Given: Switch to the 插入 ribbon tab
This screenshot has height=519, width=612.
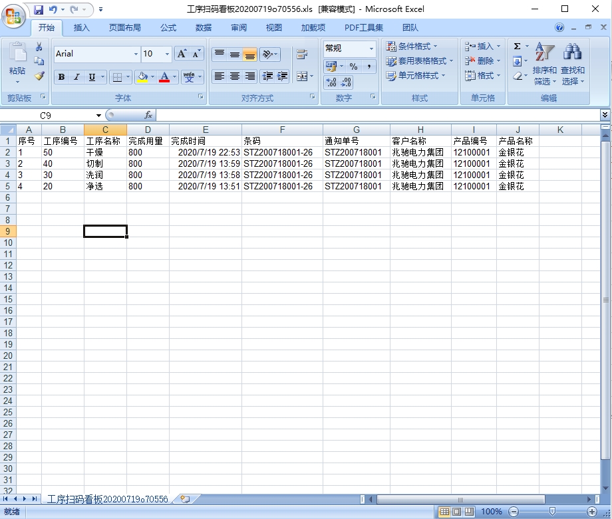Looking at the screenshot, I should 82,28.
